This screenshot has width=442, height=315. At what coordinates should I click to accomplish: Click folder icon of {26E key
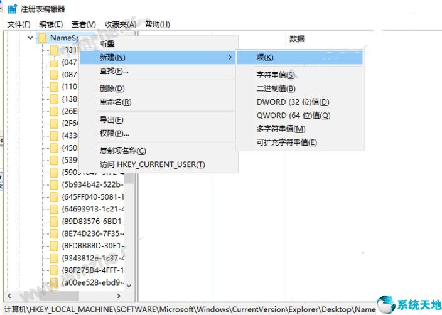coord(54,111)
